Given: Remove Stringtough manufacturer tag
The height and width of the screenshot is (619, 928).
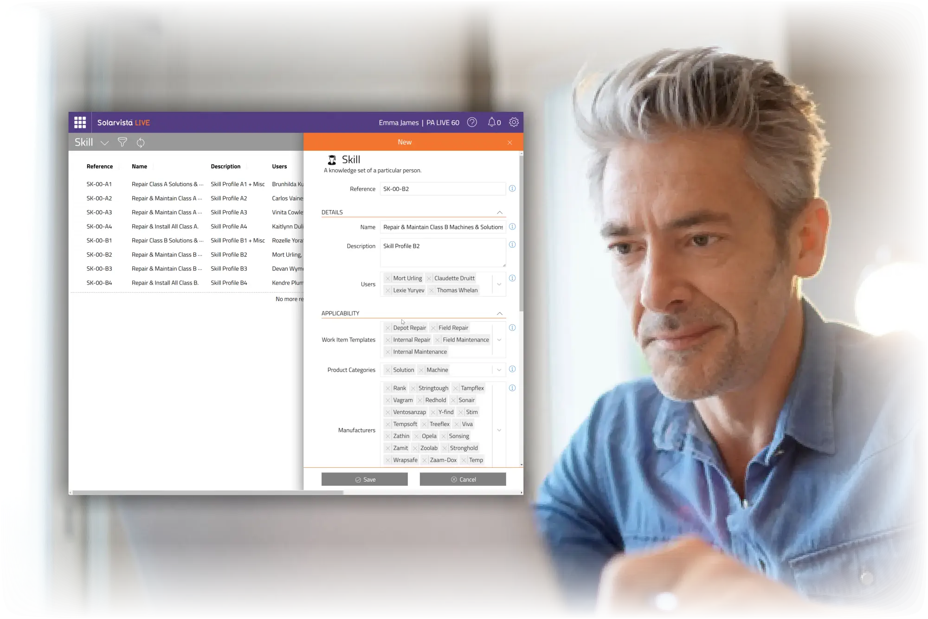Looking at the screenshot, I should pos(413,388).
